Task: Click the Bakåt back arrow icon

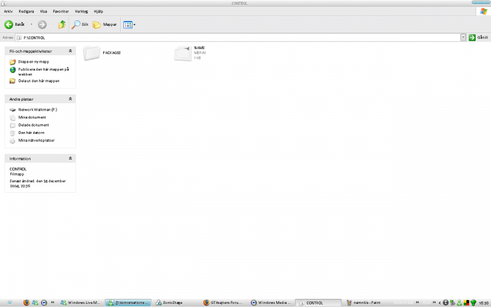Action: [x=9, y=25]
